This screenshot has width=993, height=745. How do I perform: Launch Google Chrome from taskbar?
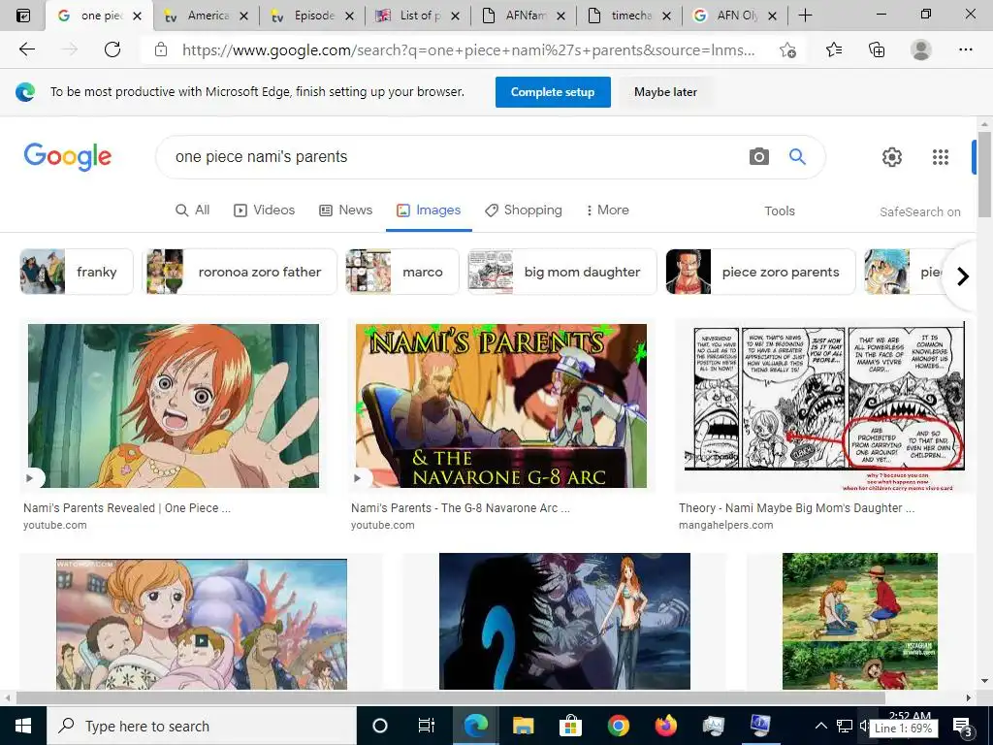pyautogui.click(x=618, y=726)
